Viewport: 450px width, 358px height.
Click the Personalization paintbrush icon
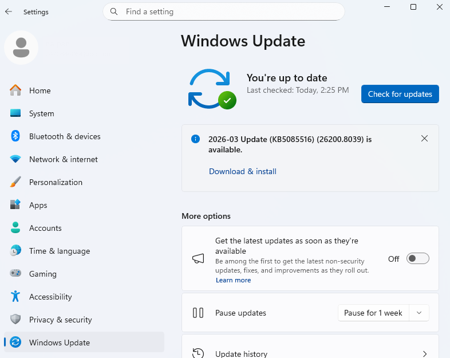[15, 182]
